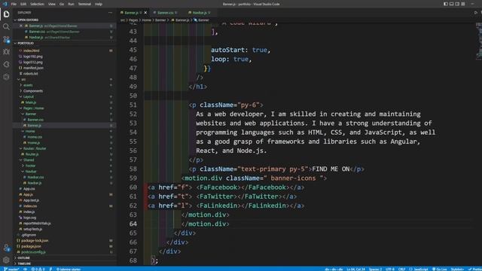482x271 pixels.
Task: Open the Help menu
Action: [x=99, y=4]
